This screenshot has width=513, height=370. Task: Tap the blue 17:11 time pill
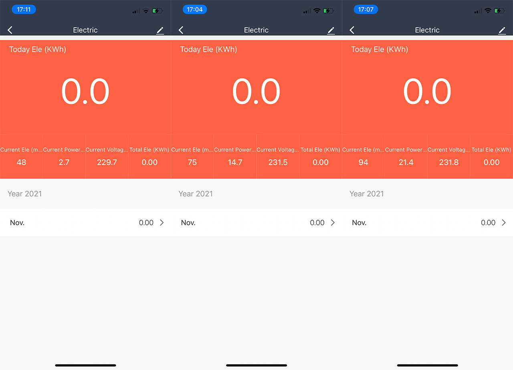pos(24,10)
